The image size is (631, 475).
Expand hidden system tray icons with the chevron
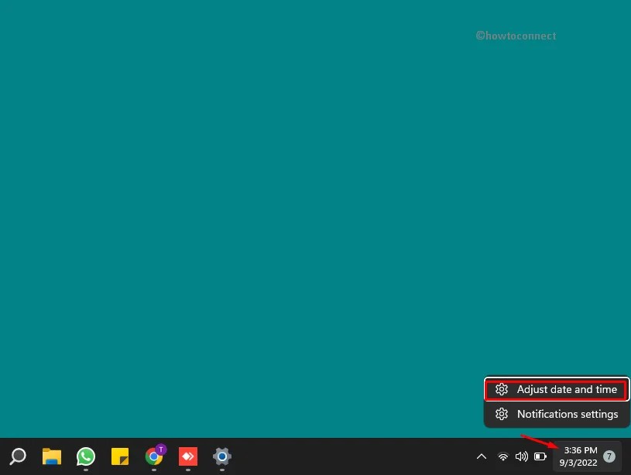tap(482, 456)
